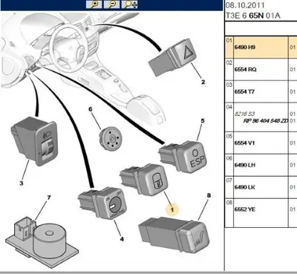Viewport: 297px width, 274px height.
Task: Open part number 6554 RQ
Action: click(x=246, y=69)
